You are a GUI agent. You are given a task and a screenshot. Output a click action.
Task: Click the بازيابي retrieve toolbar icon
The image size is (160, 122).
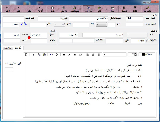pos(63,9)
